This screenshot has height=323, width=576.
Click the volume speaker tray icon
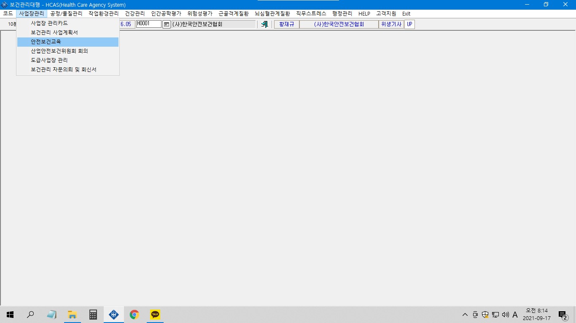click(506, 315)
